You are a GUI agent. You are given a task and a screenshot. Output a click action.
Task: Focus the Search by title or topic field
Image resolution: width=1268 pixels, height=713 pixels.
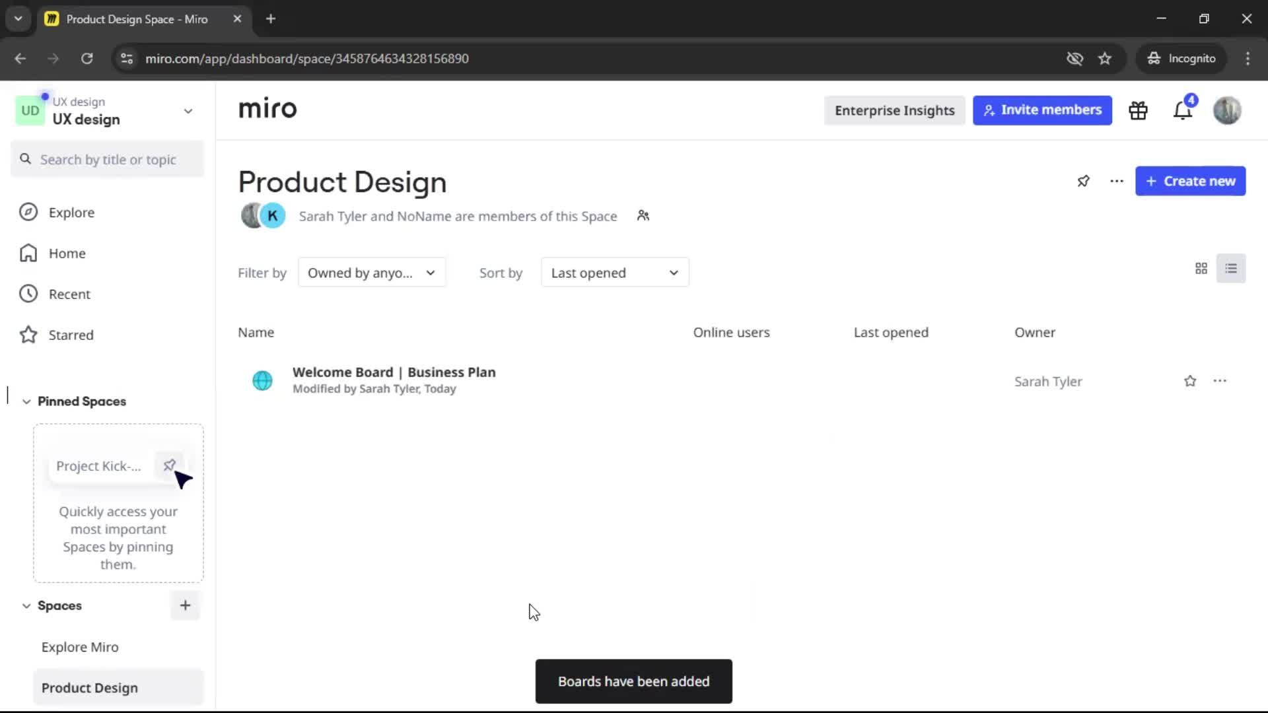coord(108,160)
